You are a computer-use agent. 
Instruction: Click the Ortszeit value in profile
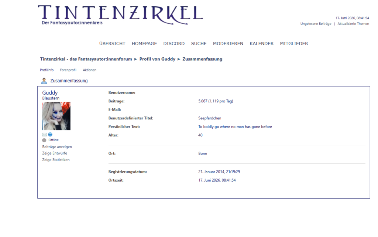[x=217, y=180]
